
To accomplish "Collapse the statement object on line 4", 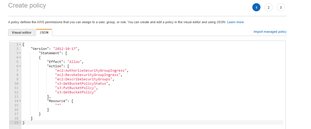I will coord(20,57).
